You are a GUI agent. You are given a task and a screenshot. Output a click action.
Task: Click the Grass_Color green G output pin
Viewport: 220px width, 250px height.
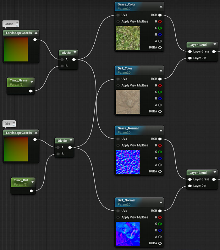click(x=160, y=28)
